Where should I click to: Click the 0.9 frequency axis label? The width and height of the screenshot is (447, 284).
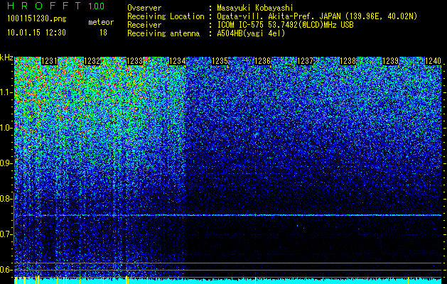tap(6, 163)
